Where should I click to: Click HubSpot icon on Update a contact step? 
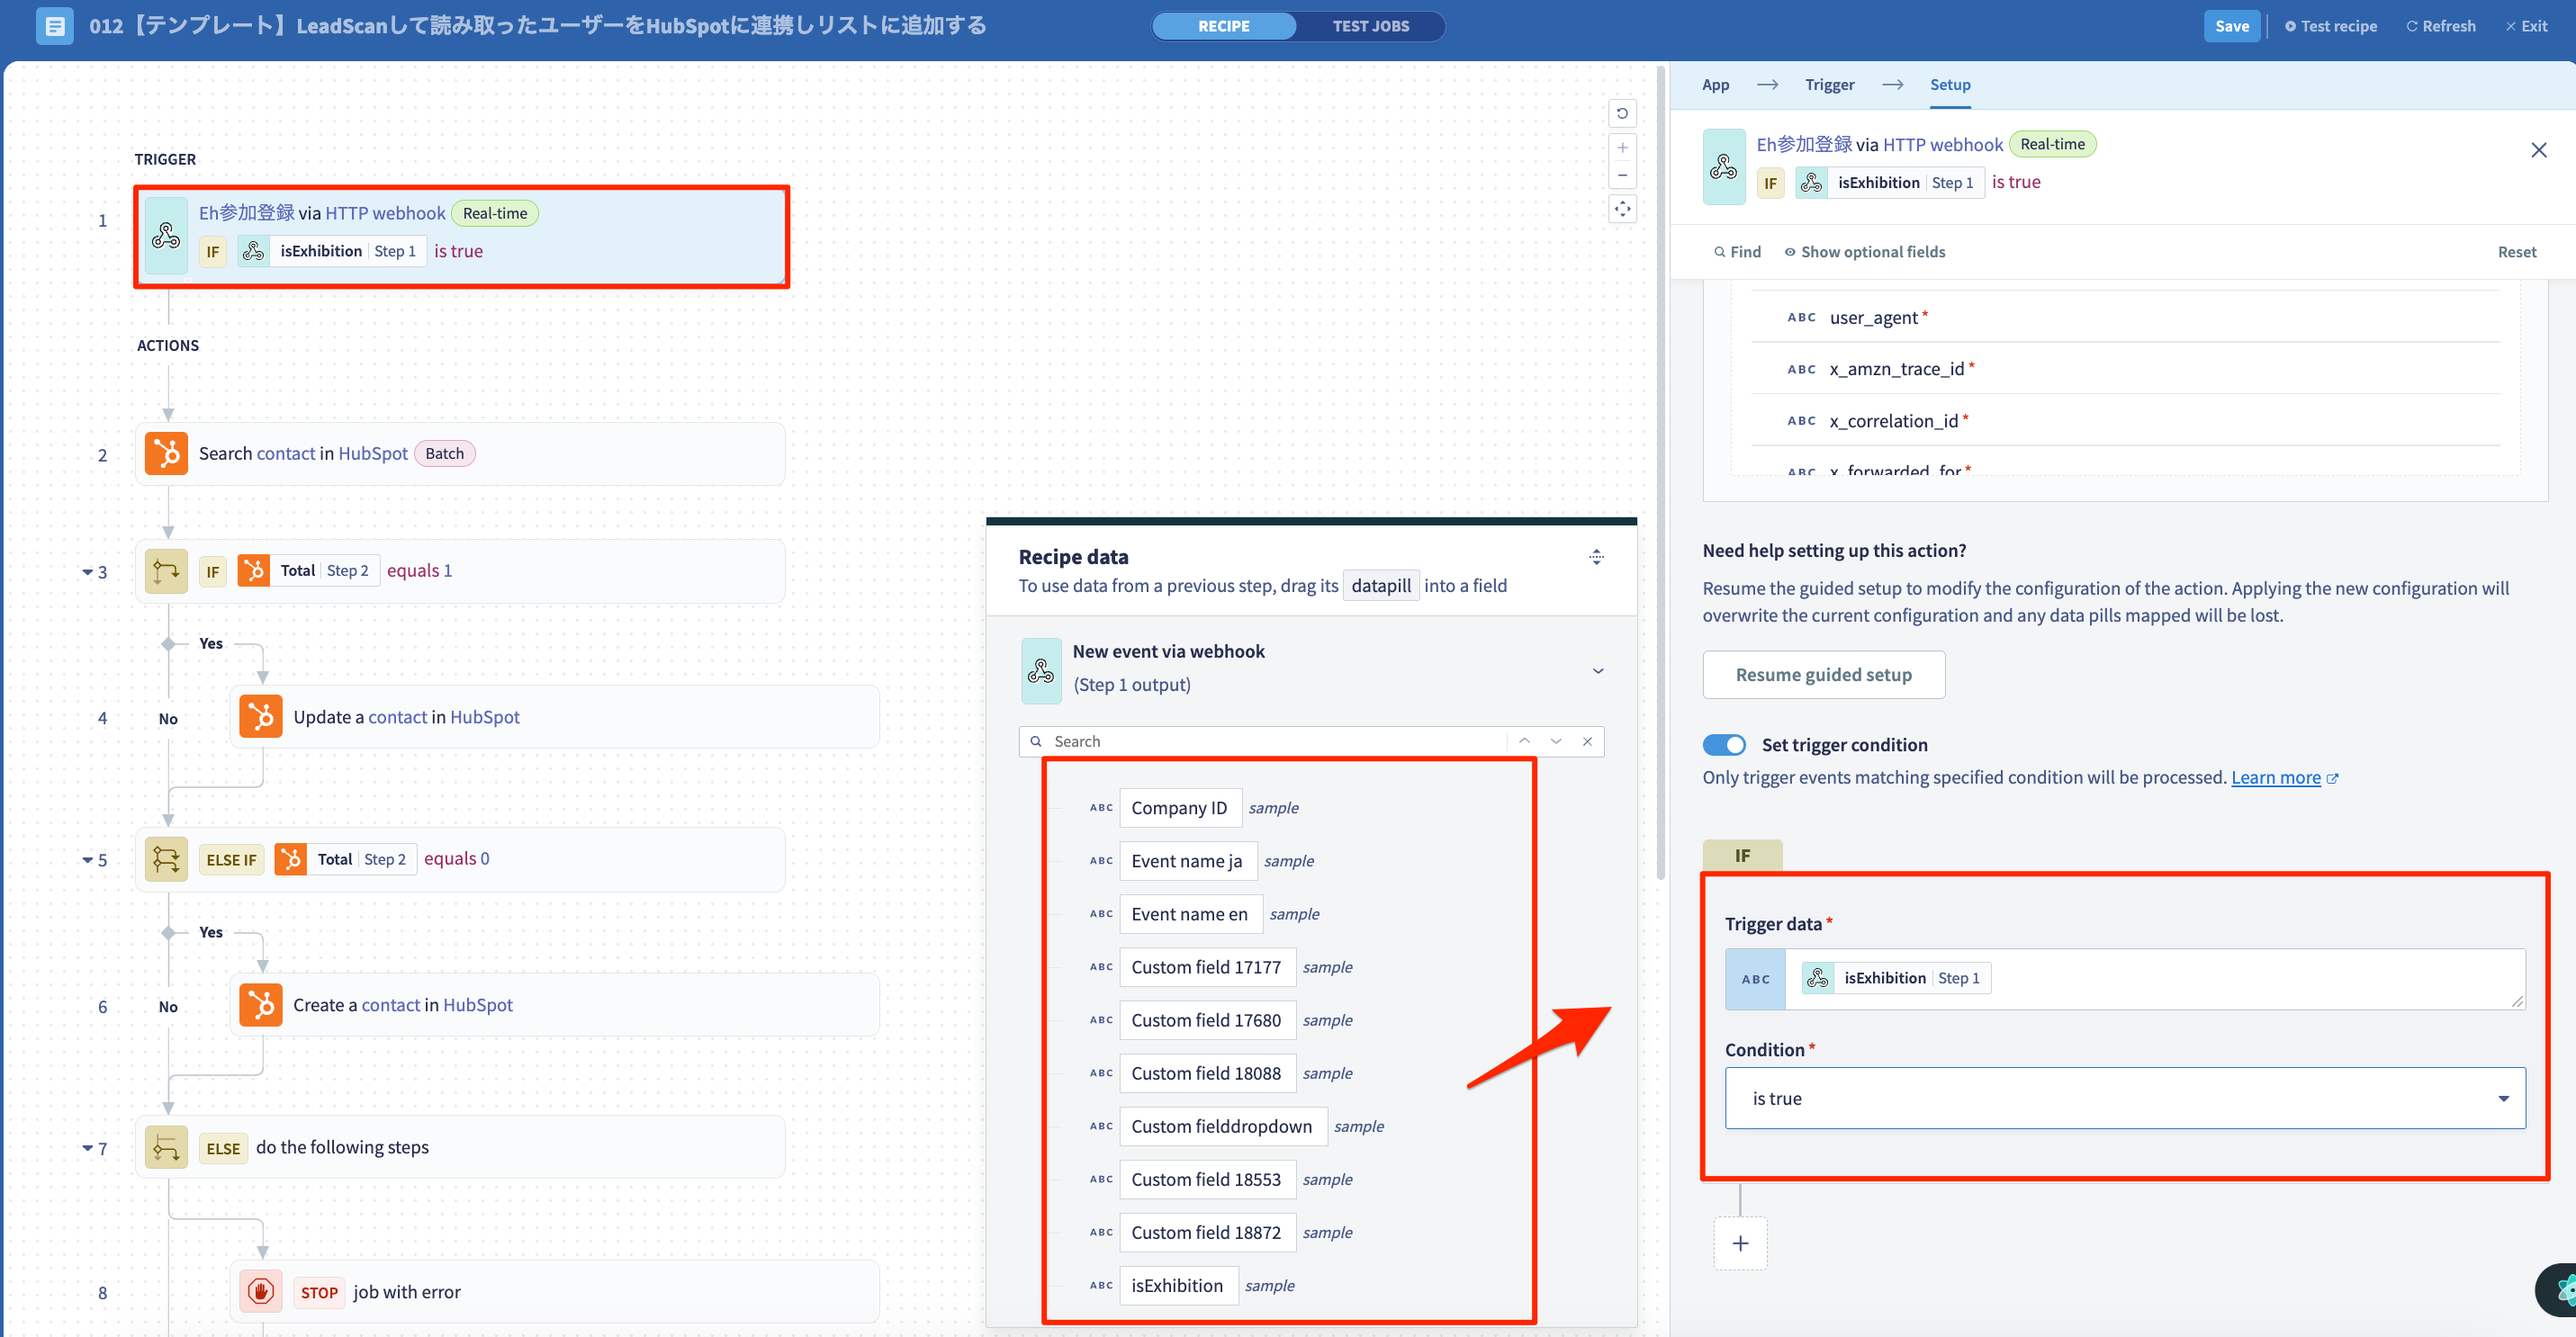click(261, 716)
